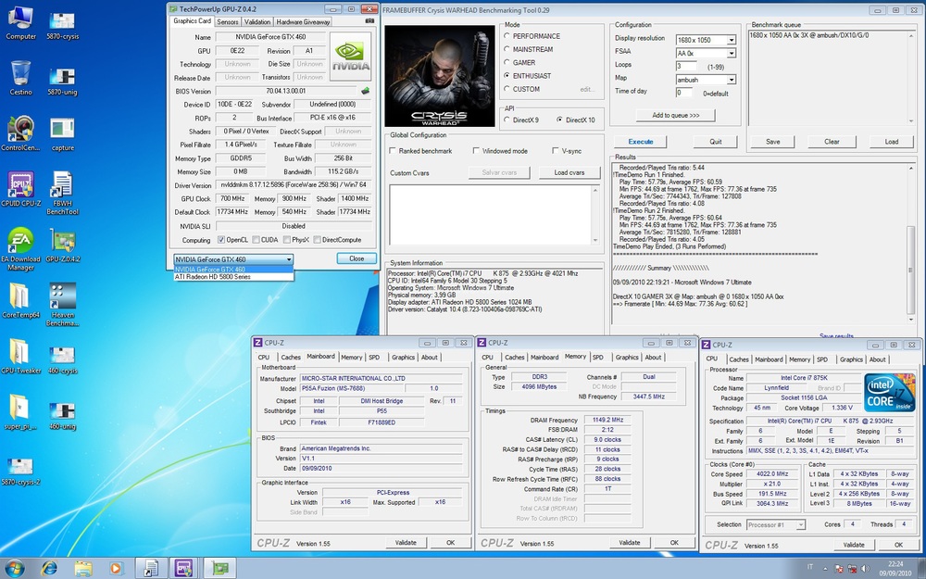Open the Windows Start menu
This screenshot has width=926, height=579.
pos(14,568)
